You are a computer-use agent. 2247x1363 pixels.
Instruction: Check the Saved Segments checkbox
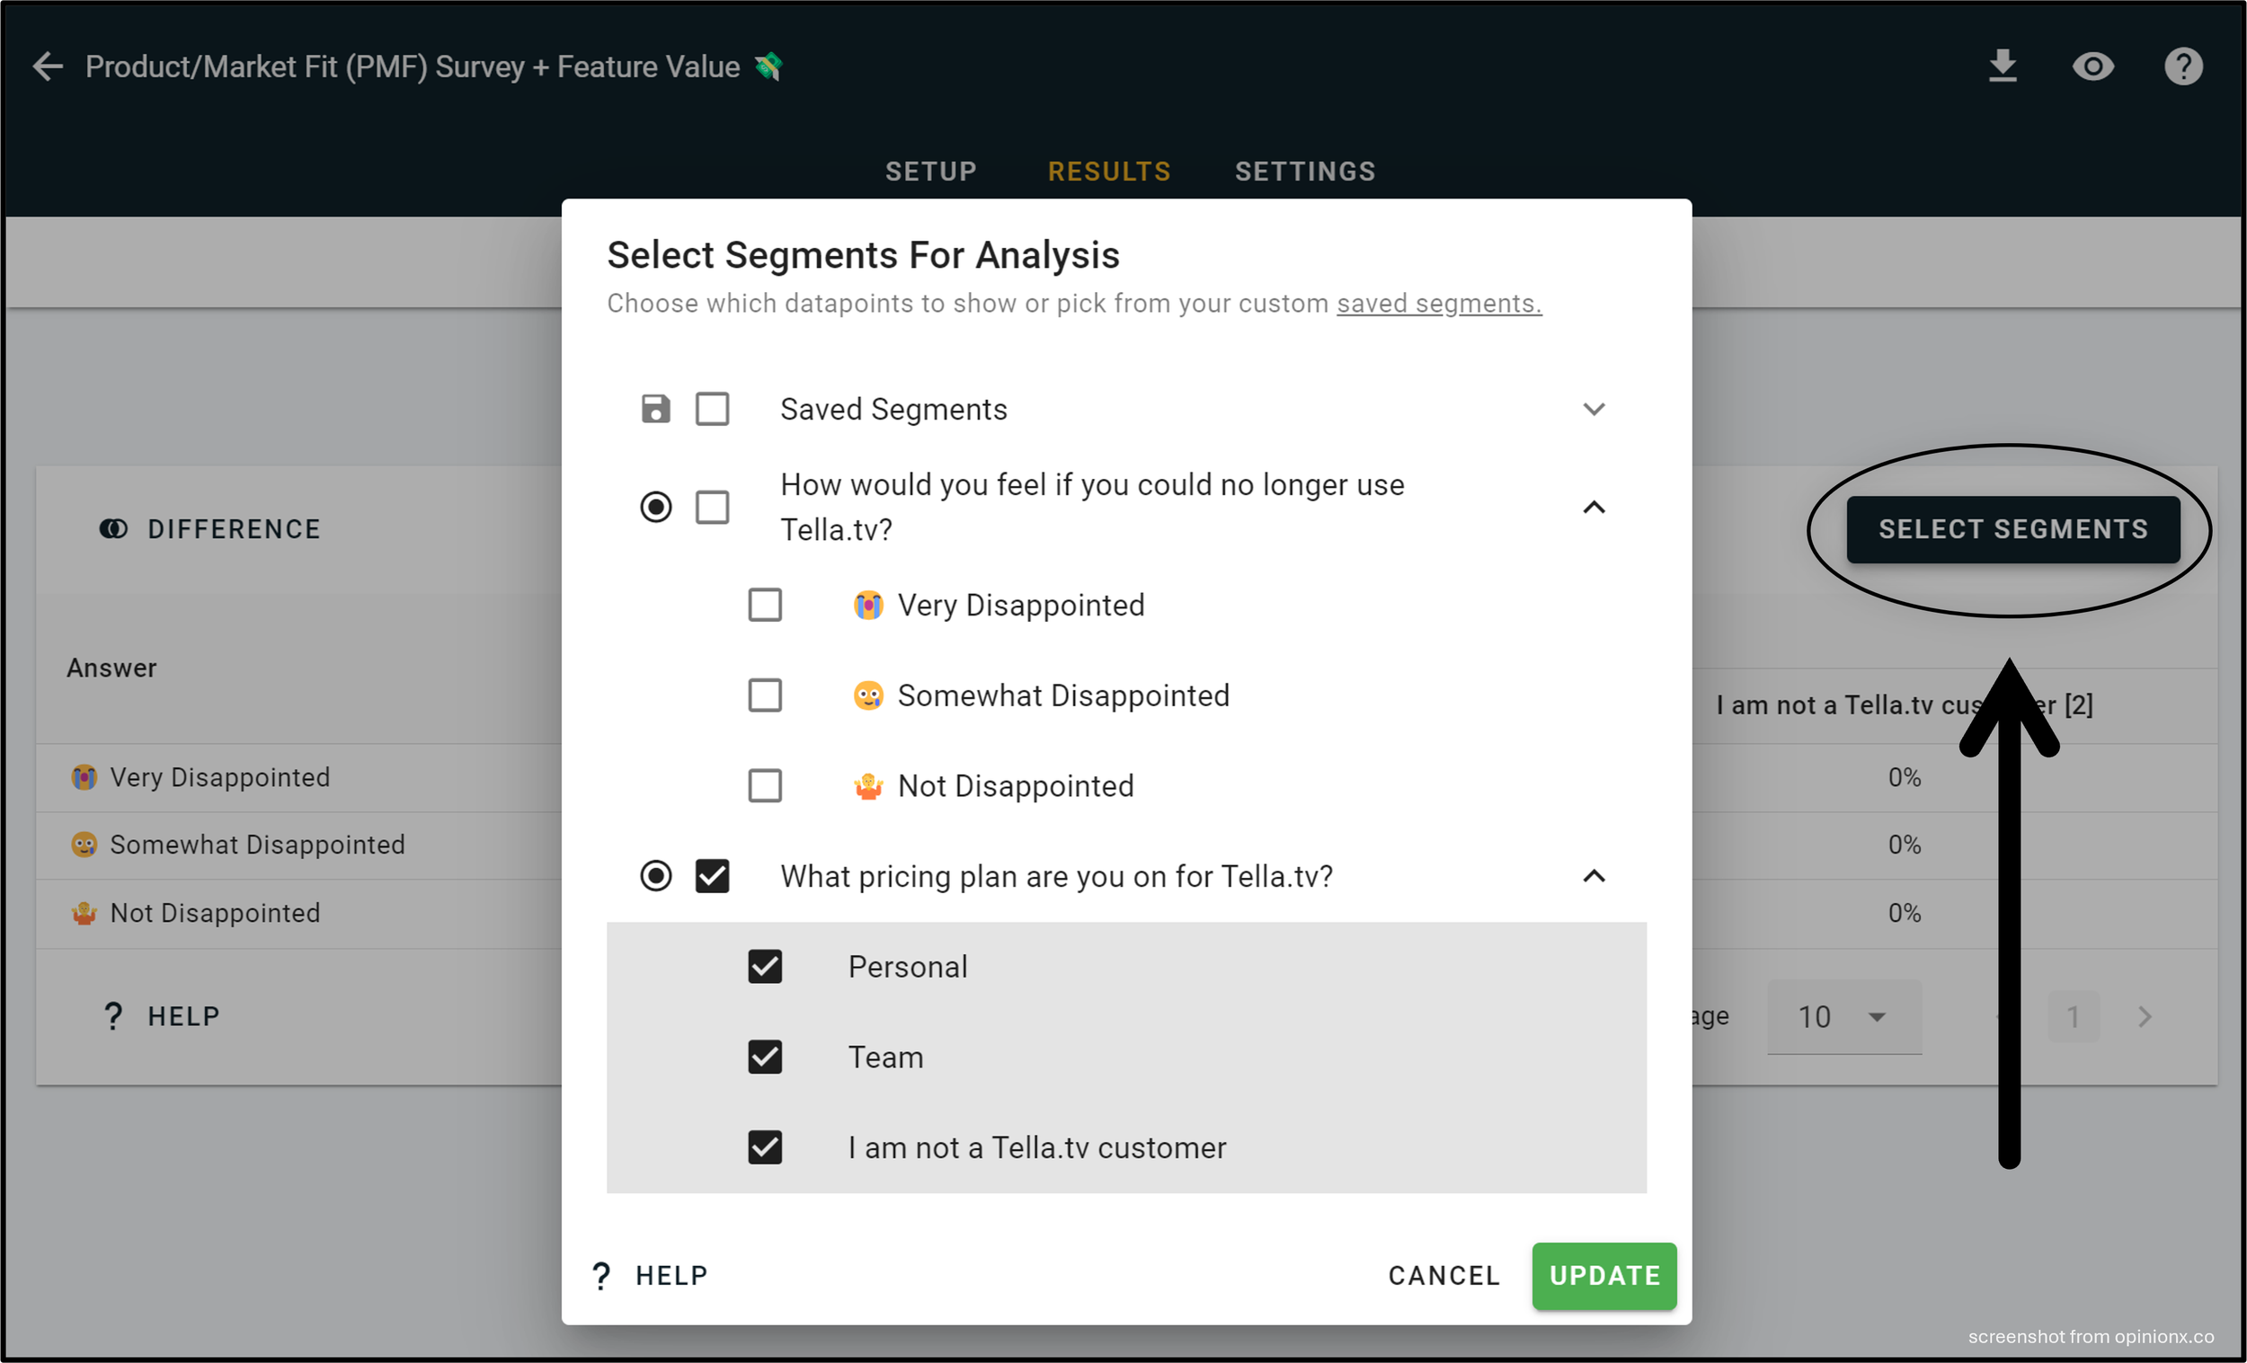[712, 410]
